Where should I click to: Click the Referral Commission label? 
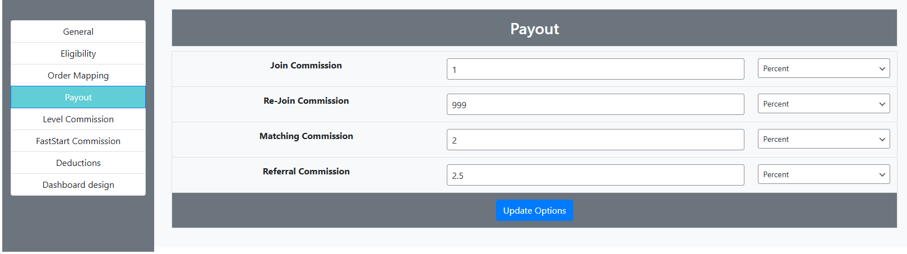point(306,172)
